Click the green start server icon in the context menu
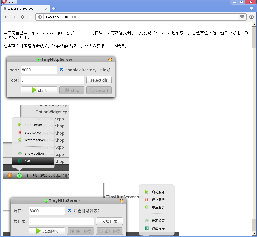The height and width of the screenshot is (237, 257). [20, 125]
